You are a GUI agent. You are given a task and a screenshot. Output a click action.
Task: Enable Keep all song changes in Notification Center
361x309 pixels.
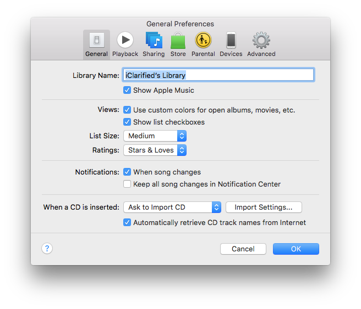point(127,184)
